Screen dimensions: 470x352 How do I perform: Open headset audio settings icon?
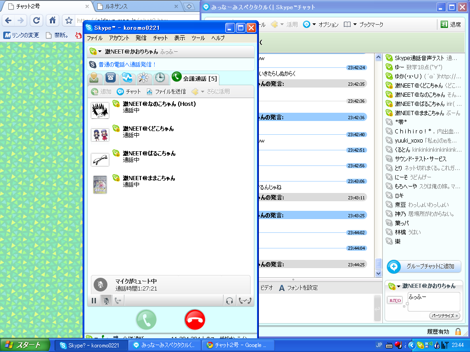point(229,301)
